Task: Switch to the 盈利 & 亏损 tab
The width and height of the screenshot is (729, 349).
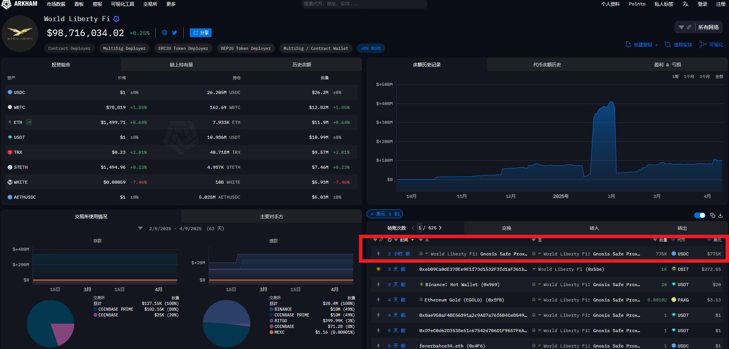Action: coord(668,64)
